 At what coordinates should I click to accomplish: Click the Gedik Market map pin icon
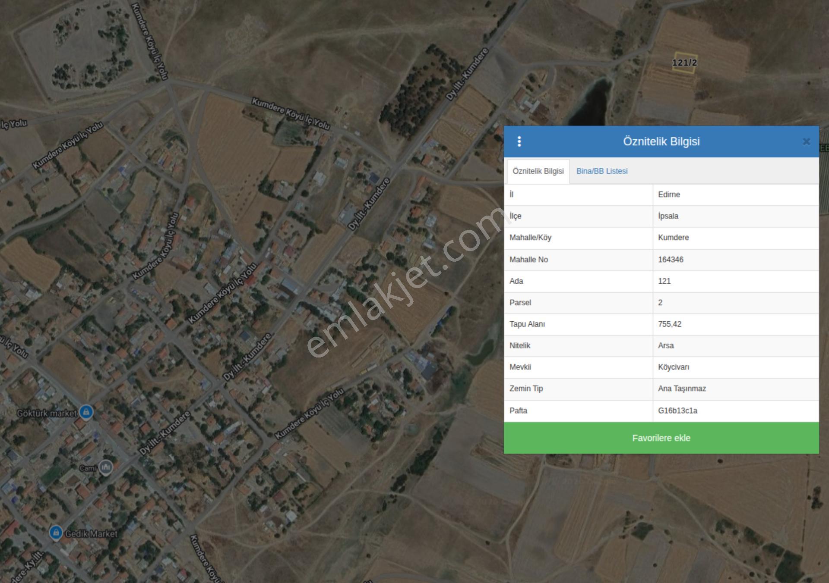(55, 532)
